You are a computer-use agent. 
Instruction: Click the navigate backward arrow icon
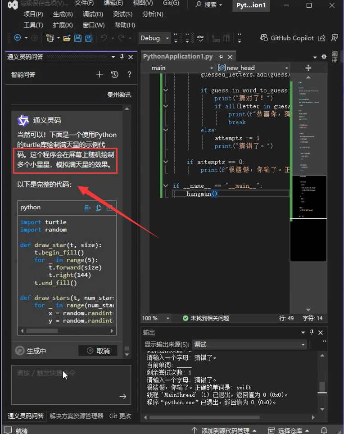point(18,38)
